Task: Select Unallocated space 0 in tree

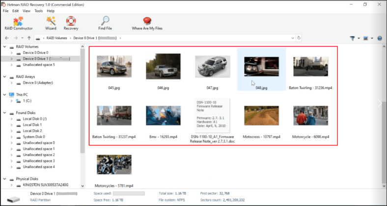Action: click(39, 143)
